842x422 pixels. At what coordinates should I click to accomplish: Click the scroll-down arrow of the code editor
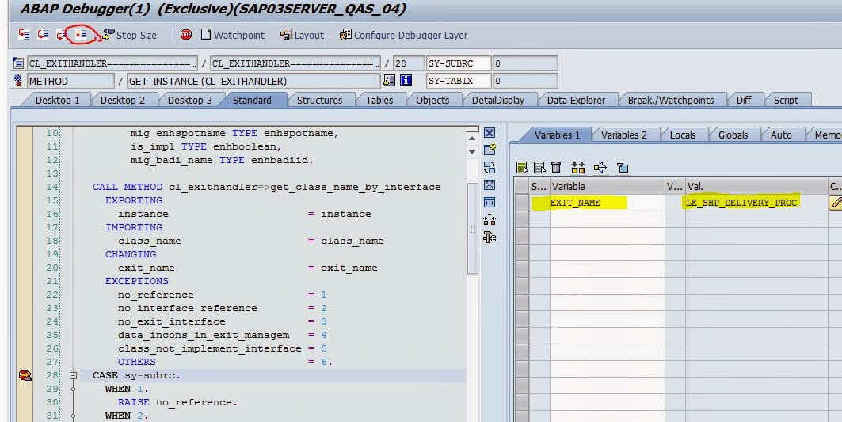point(472,150)
